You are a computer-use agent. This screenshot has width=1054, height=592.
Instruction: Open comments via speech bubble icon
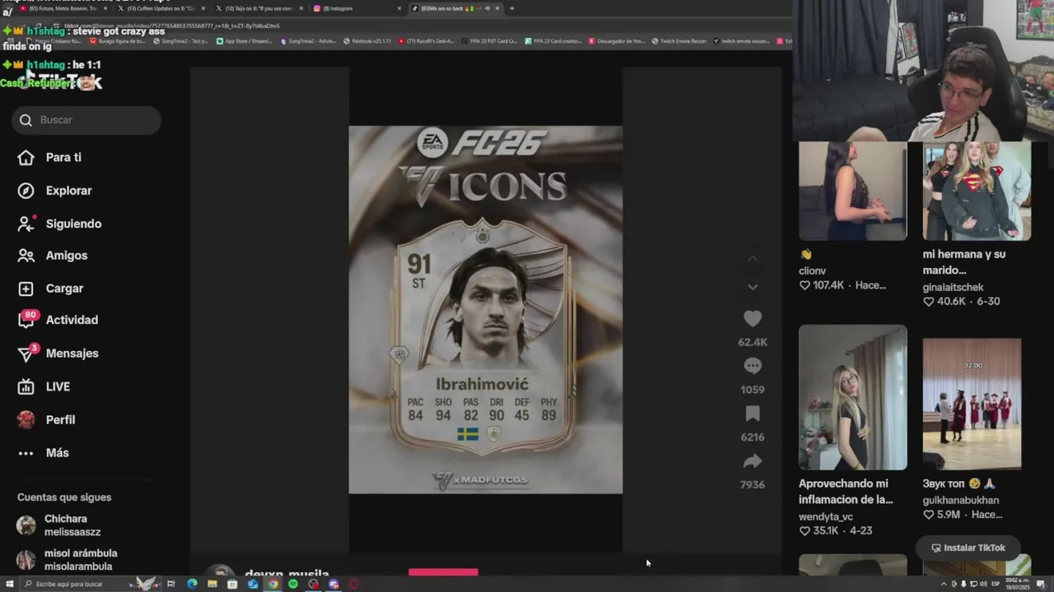[753, 366]
